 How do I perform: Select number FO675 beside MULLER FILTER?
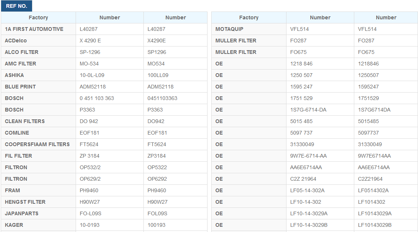click(298, 52)
